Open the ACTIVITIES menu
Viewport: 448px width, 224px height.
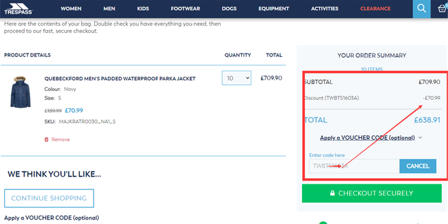pyautogui.click(x=325, y=9)
